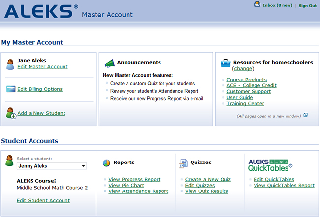Viewport: 320px width, 217px height.
Task: View Quiz Results
Action: click(x=207, y=191)
